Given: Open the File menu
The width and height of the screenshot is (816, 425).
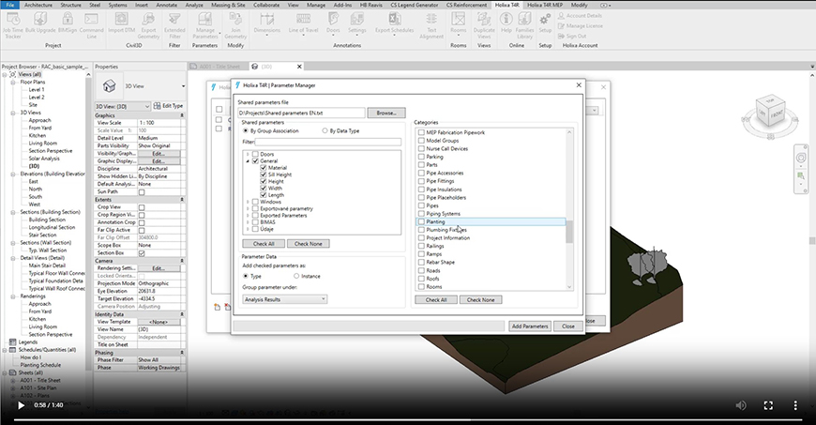Looking at the screenshot, I should [10, 5].
